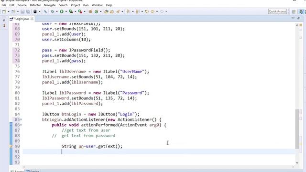Click the Open Type icon

(106, 11)
